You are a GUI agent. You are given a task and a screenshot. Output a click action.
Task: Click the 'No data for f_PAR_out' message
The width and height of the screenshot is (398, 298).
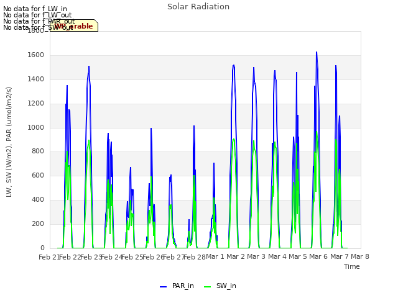pos(39,21)
